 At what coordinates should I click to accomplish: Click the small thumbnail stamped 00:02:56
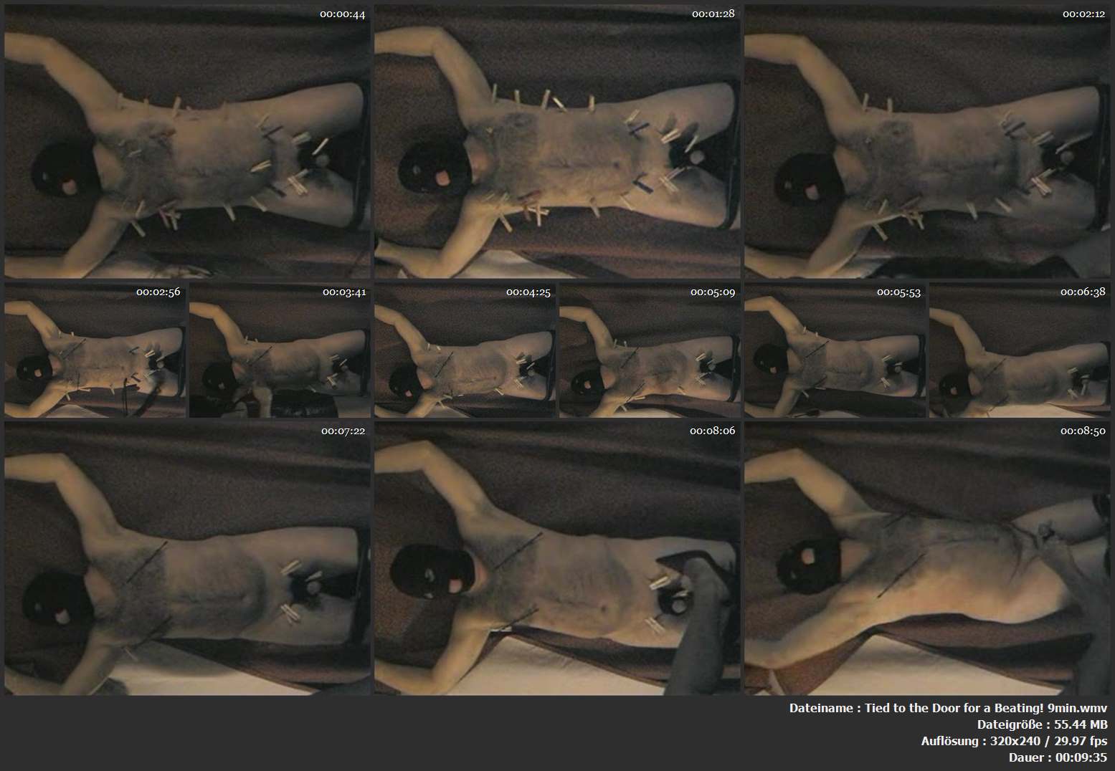click(95, 350)
